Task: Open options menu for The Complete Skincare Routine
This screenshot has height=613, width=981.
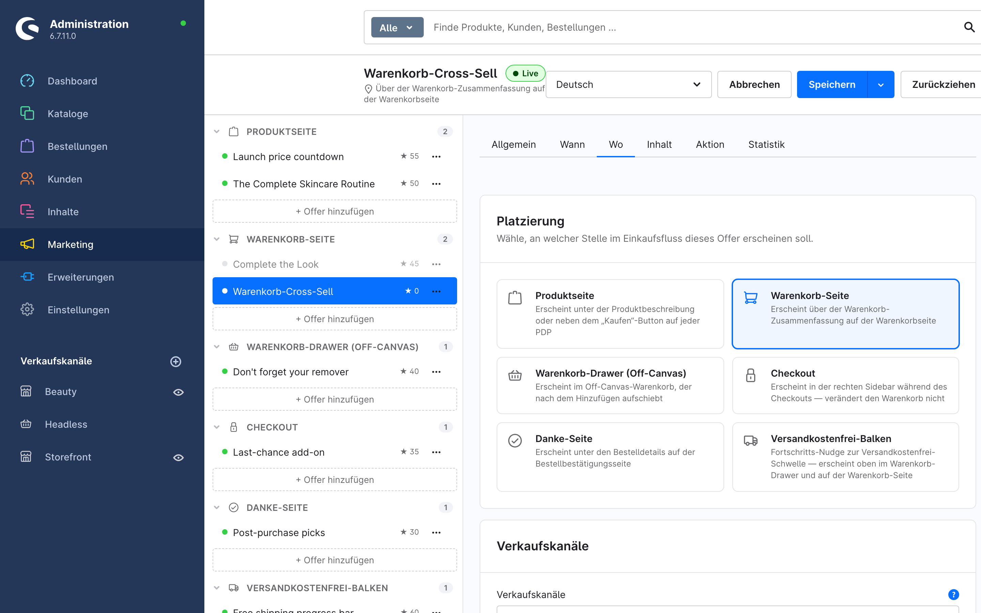Action: coord(436,184)
